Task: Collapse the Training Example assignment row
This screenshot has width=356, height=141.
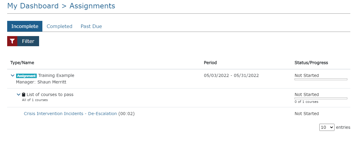Action: 13,76
